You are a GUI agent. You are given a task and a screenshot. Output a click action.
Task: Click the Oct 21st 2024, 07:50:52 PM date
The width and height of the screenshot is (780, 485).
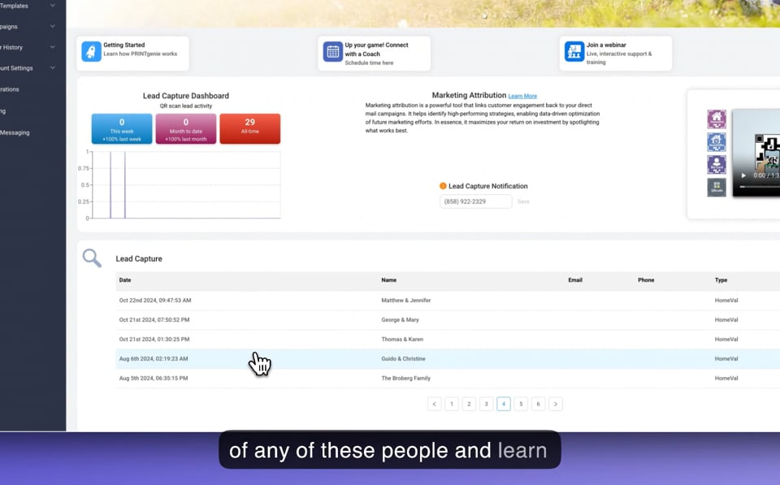(154, 320)
